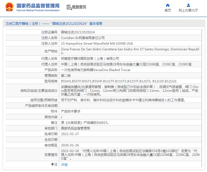Select the registration number 国械注进20212020024 value

coord(78,32)
